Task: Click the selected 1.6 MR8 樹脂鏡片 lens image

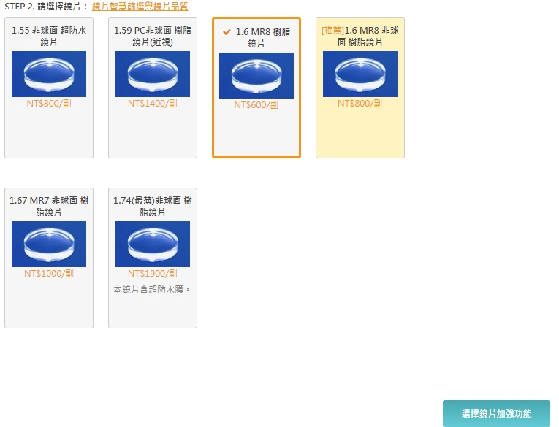Action: pos(256,75)
